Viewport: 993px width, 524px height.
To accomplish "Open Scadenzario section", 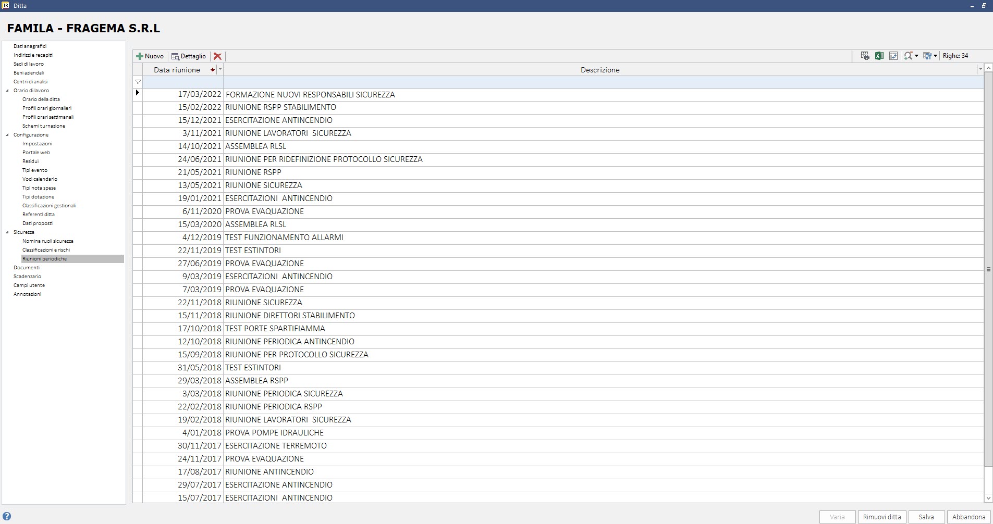I will pyautogui.click(x=27, y=277).
